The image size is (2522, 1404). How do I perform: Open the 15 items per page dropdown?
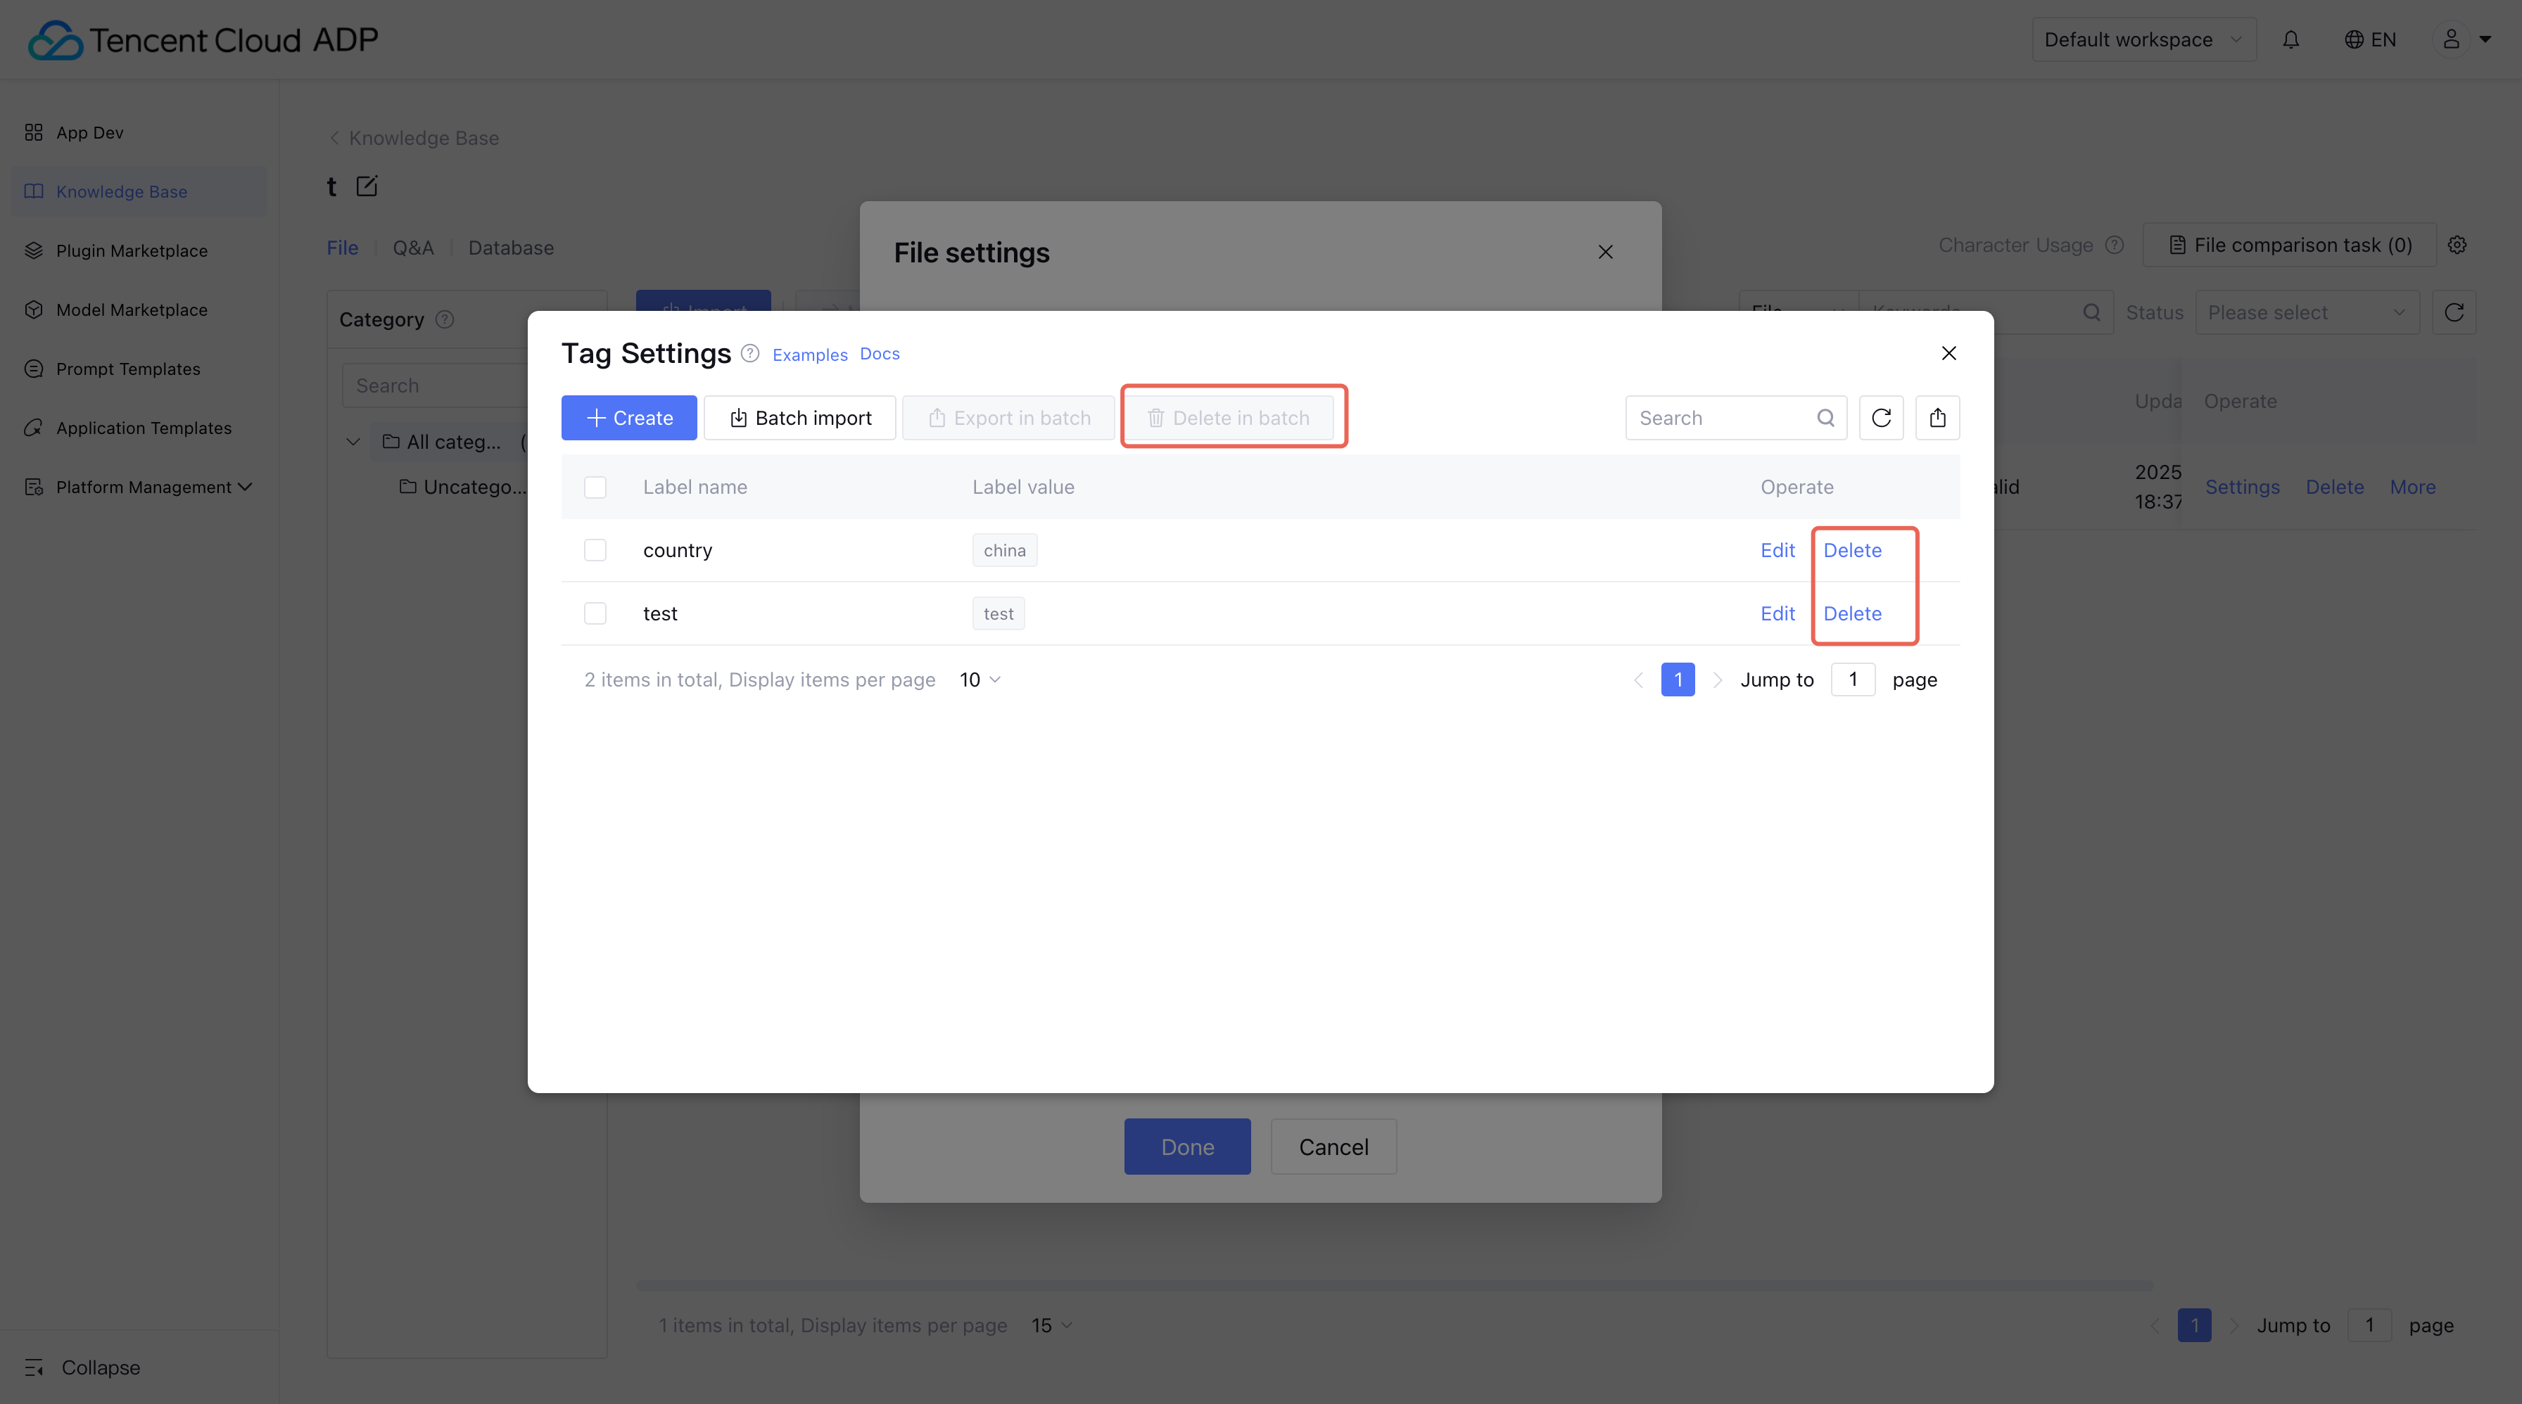[1051, 1325]
